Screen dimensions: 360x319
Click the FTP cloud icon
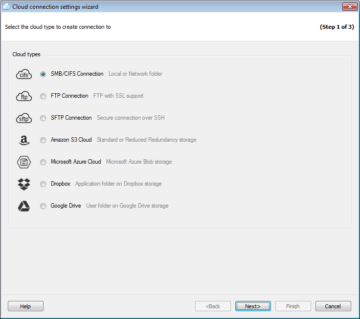click(x=24, y=96)
